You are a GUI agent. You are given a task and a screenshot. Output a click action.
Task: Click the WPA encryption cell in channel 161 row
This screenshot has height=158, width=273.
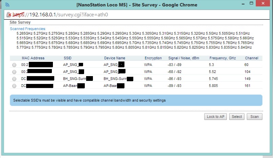pos(148,86)
